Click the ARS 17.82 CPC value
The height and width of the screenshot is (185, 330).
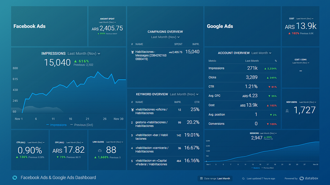(x=69, y=150)
